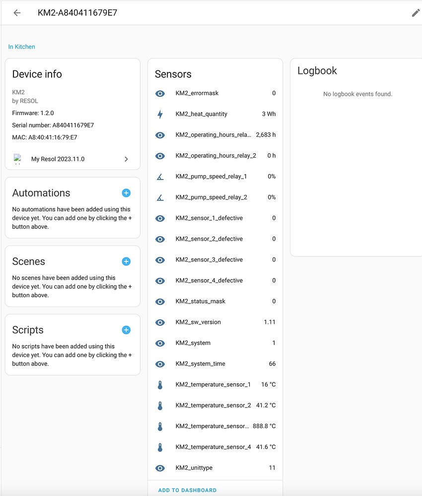This screenshot has width=422, height=496.
Task: Click the lightning icon beside KM2_heat_quantity
Action: point(160,114)
